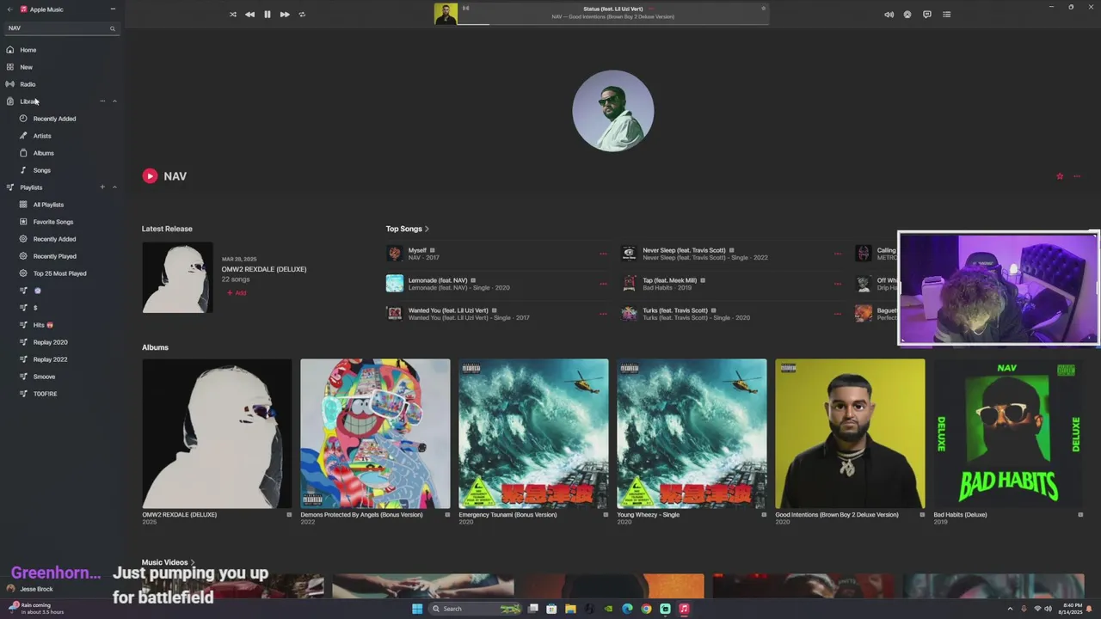The image size is (1101, 619).
Task: Open Demons Protected By Angels album cover
Action: [375, 433]
